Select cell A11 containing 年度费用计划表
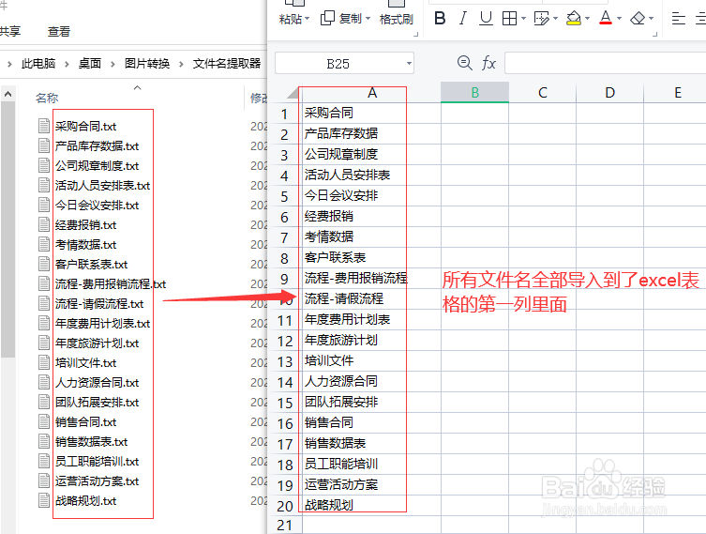 pos(371,319)
